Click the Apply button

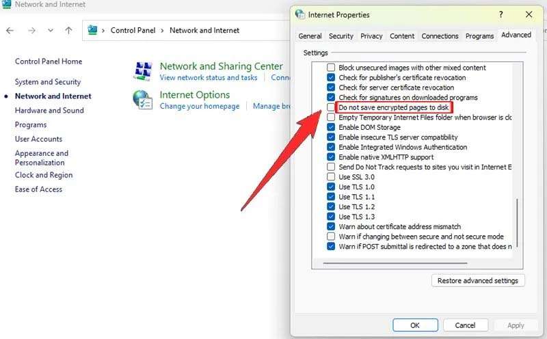(516, 325)
